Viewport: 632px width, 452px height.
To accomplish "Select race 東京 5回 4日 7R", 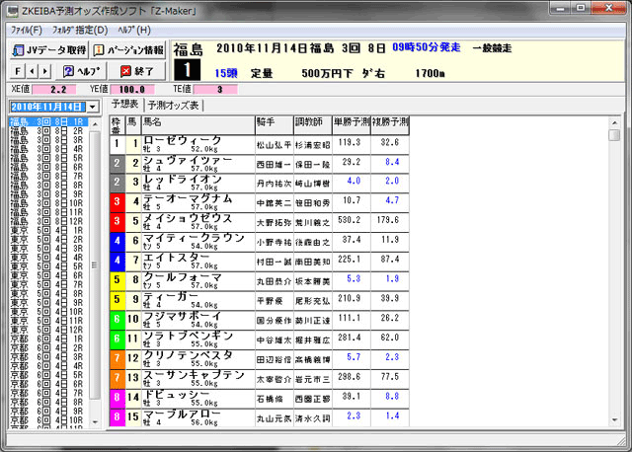I will coord(46,284).
